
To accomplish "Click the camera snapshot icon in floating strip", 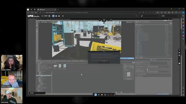I will point(179,63).
